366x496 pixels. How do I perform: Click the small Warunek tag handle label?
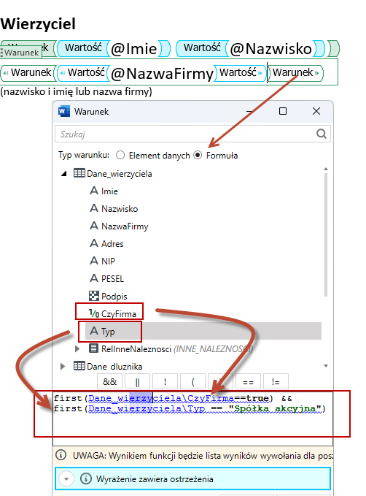21,53
